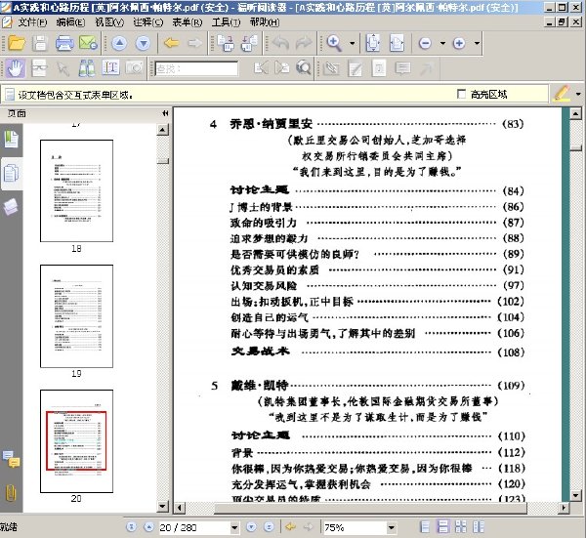Zoom out with the minus button

point(425,43)
